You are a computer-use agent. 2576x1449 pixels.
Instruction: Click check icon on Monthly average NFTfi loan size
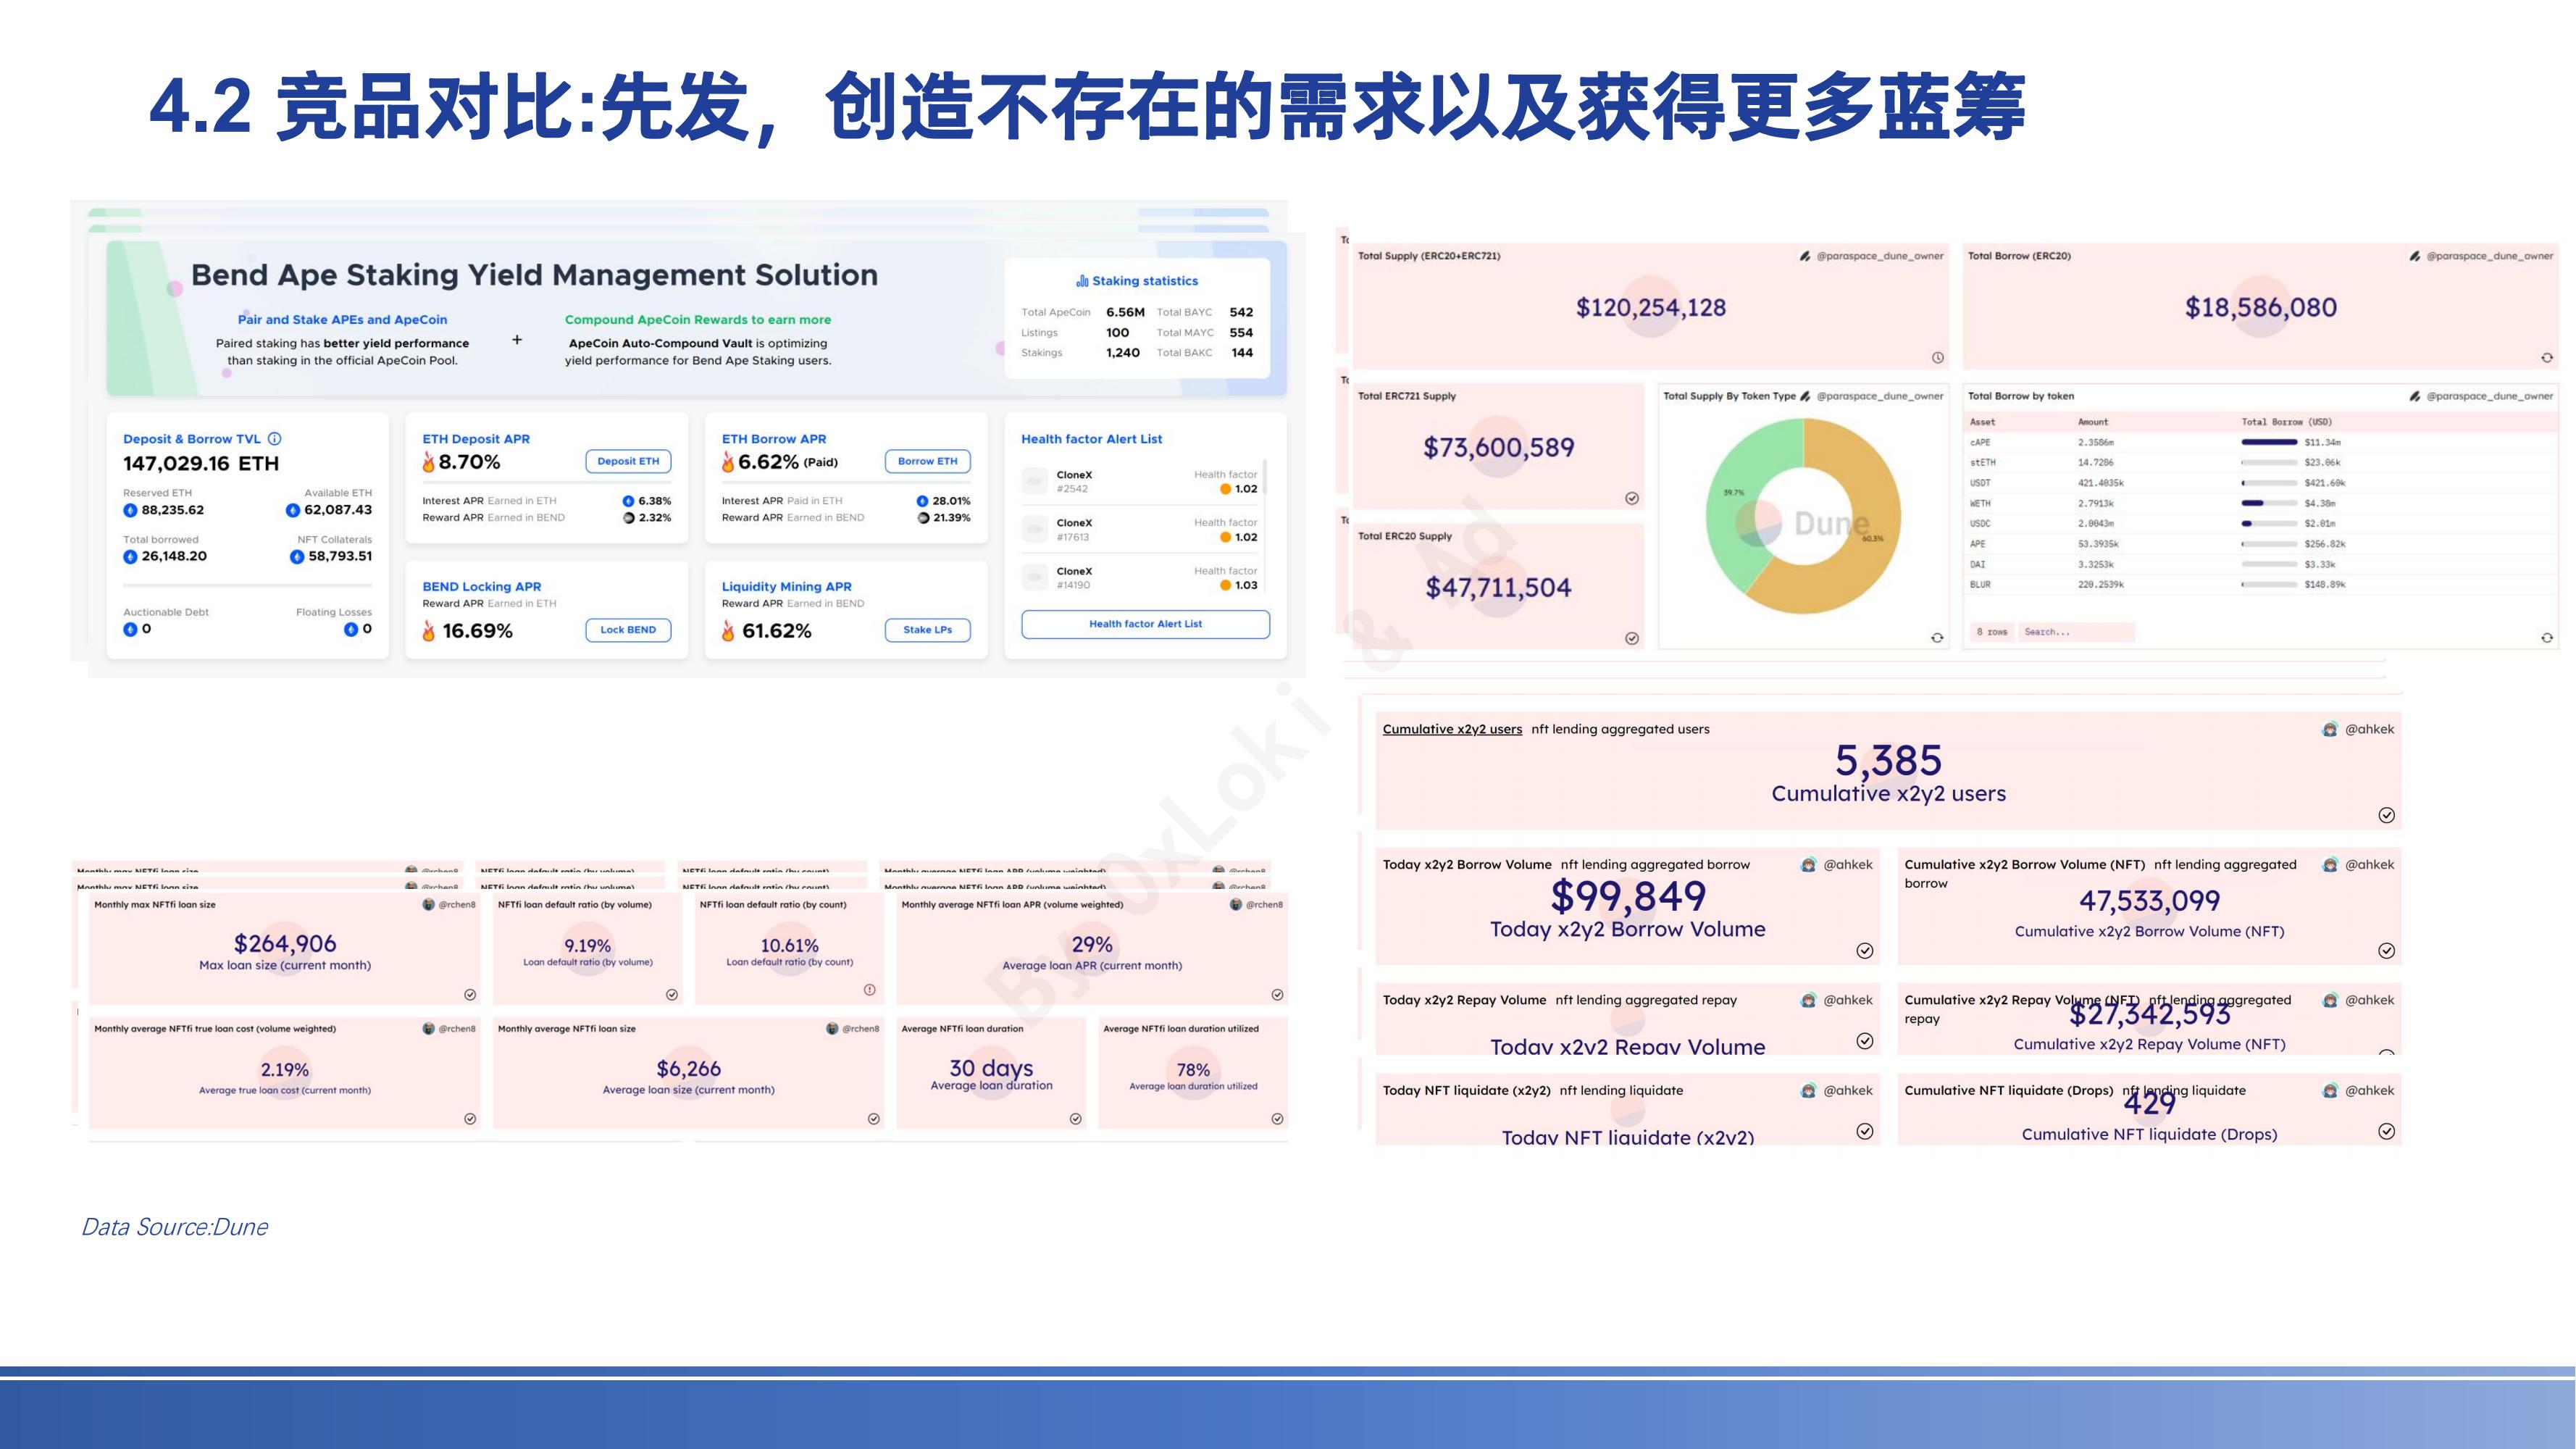tap(874, 1119)
